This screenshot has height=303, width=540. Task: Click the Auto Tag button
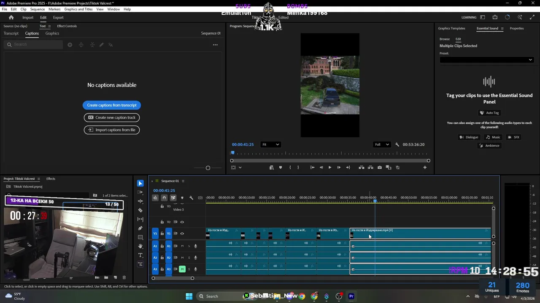(489, 113)
